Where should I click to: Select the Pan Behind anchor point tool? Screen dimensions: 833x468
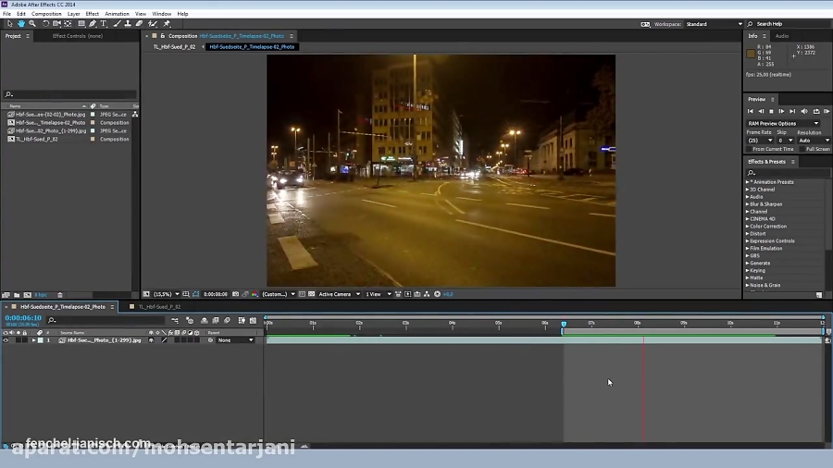68,24
